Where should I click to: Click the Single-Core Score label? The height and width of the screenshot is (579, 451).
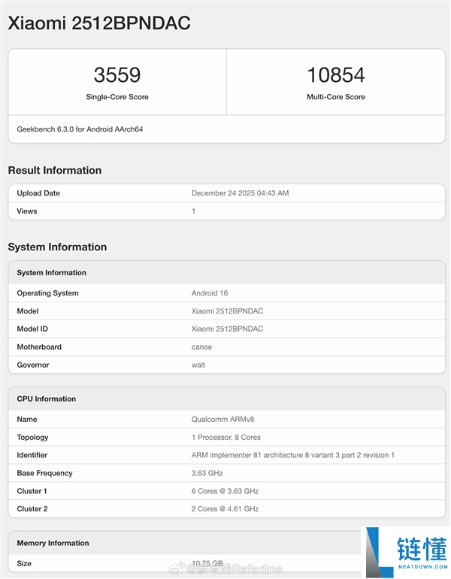pos(117,97)
